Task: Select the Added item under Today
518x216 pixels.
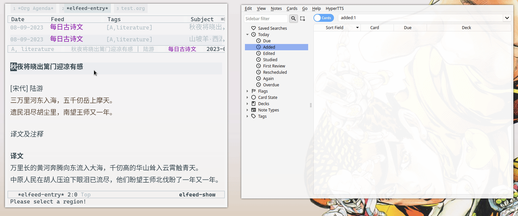Action: [x=276, y=47]
